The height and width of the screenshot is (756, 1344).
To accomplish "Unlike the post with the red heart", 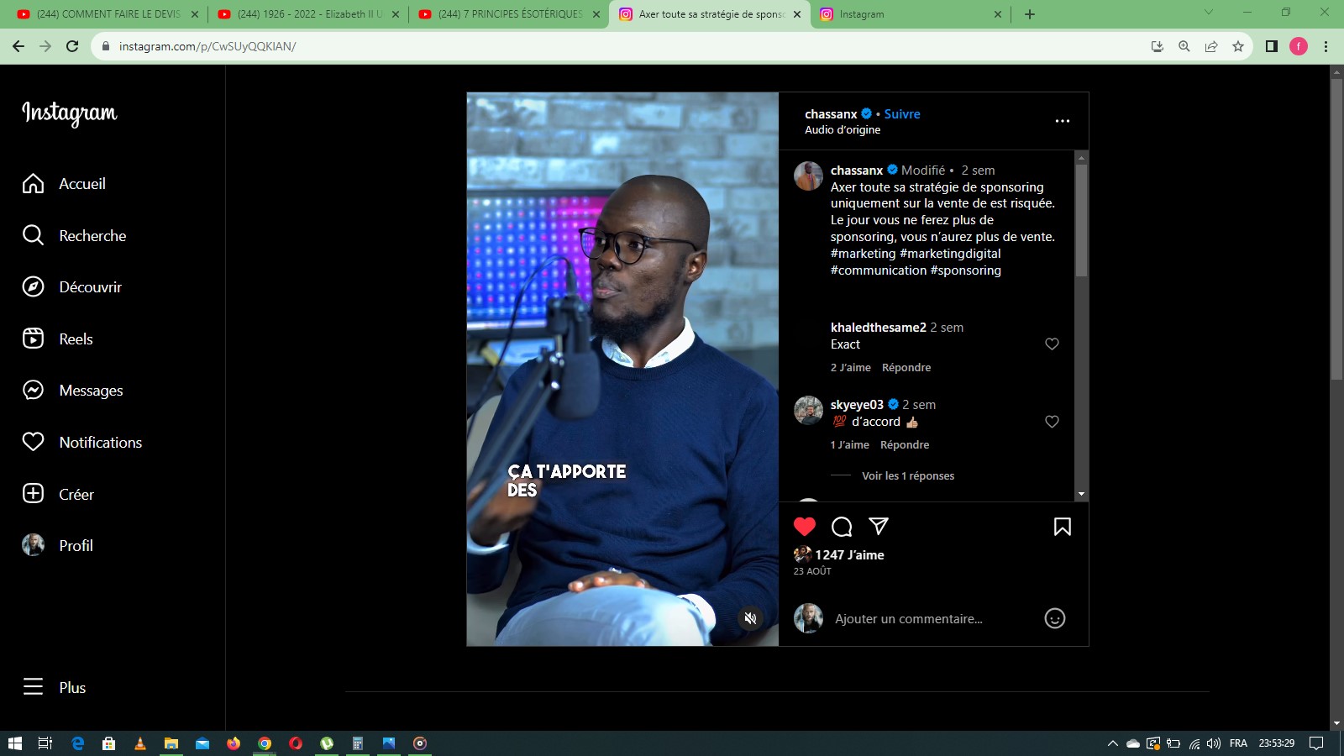I will click(804, 527).
